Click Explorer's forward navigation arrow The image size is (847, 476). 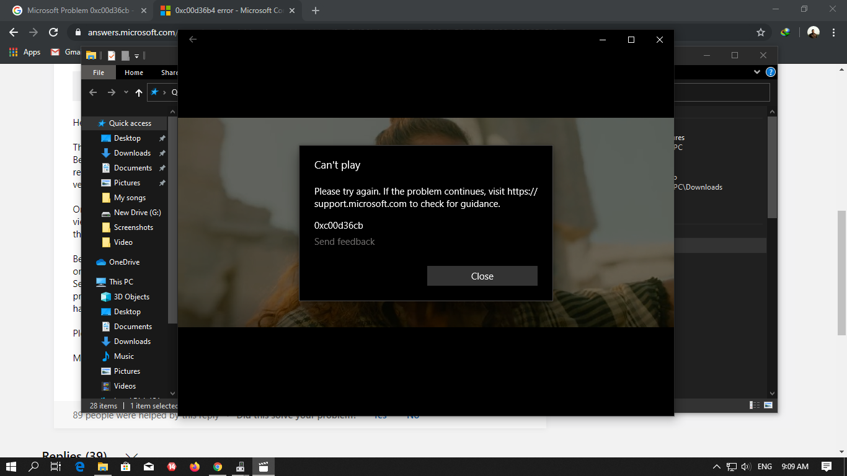[x=112, y=92]
